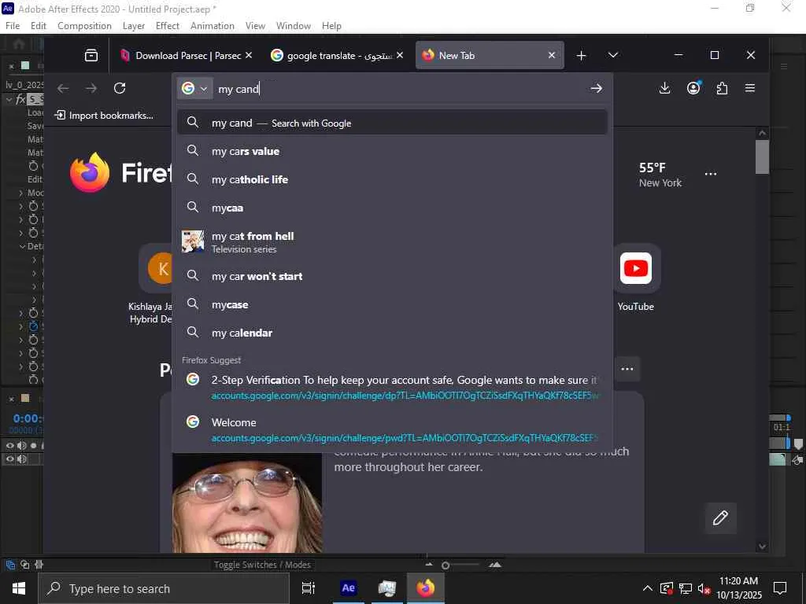Screen dimensions: 806x604
Task: Zoom out the timeline with small mountains icon
Action: click(x=429, y=565)
